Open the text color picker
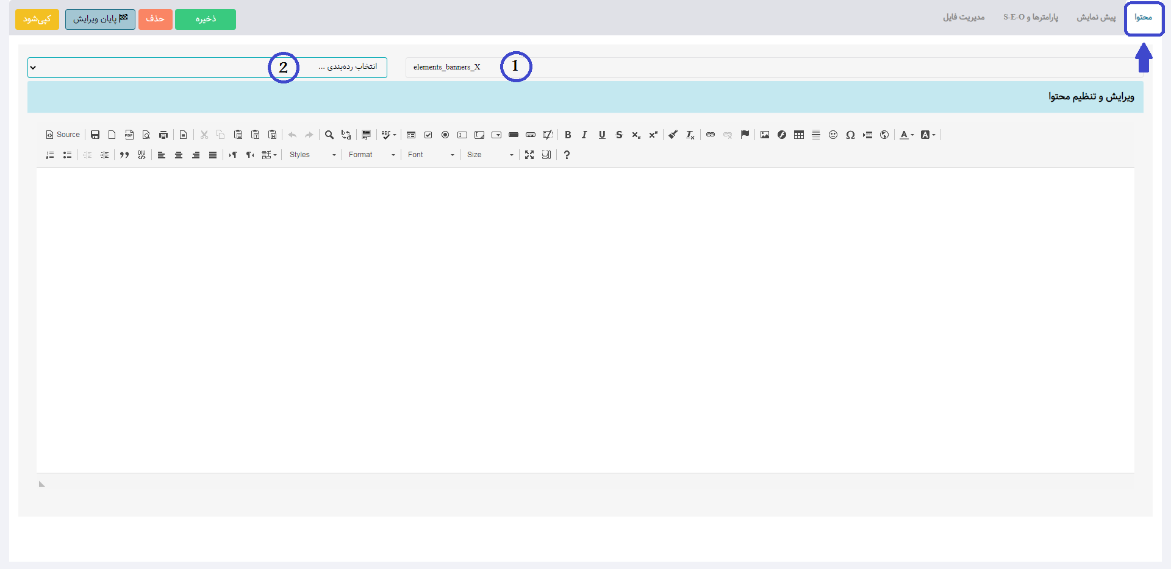Viewport: 1171px width, 569px height. pos(907,135)
